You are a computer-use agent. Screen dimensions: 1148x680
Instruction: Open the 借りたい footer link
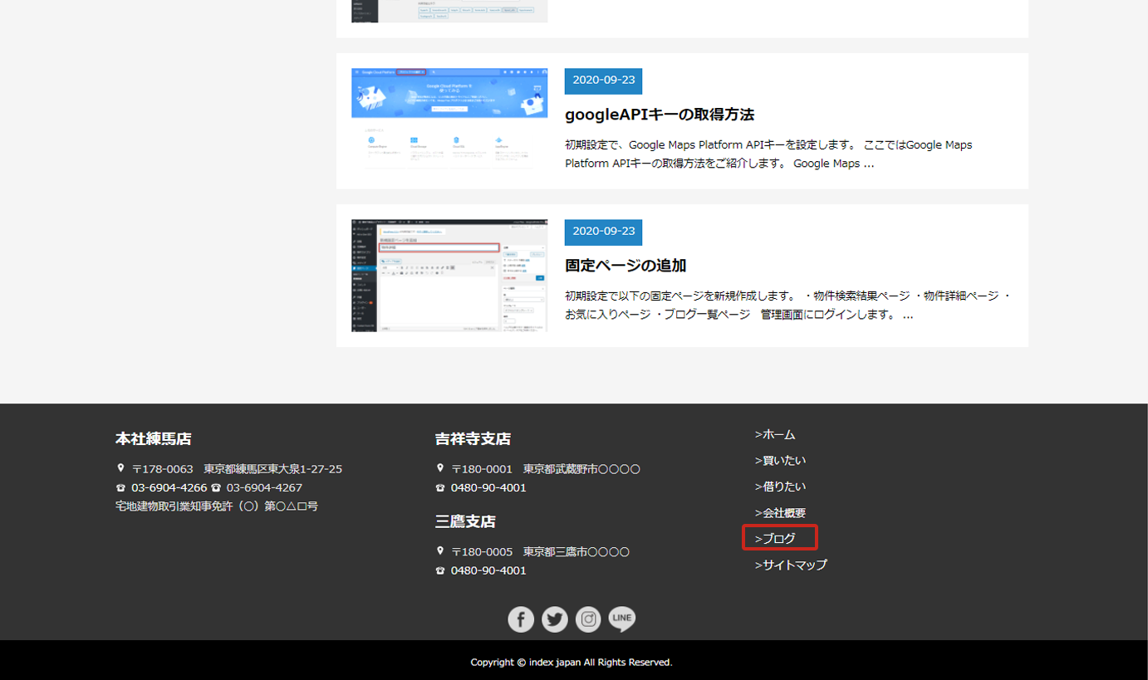[x=780, y=487]
